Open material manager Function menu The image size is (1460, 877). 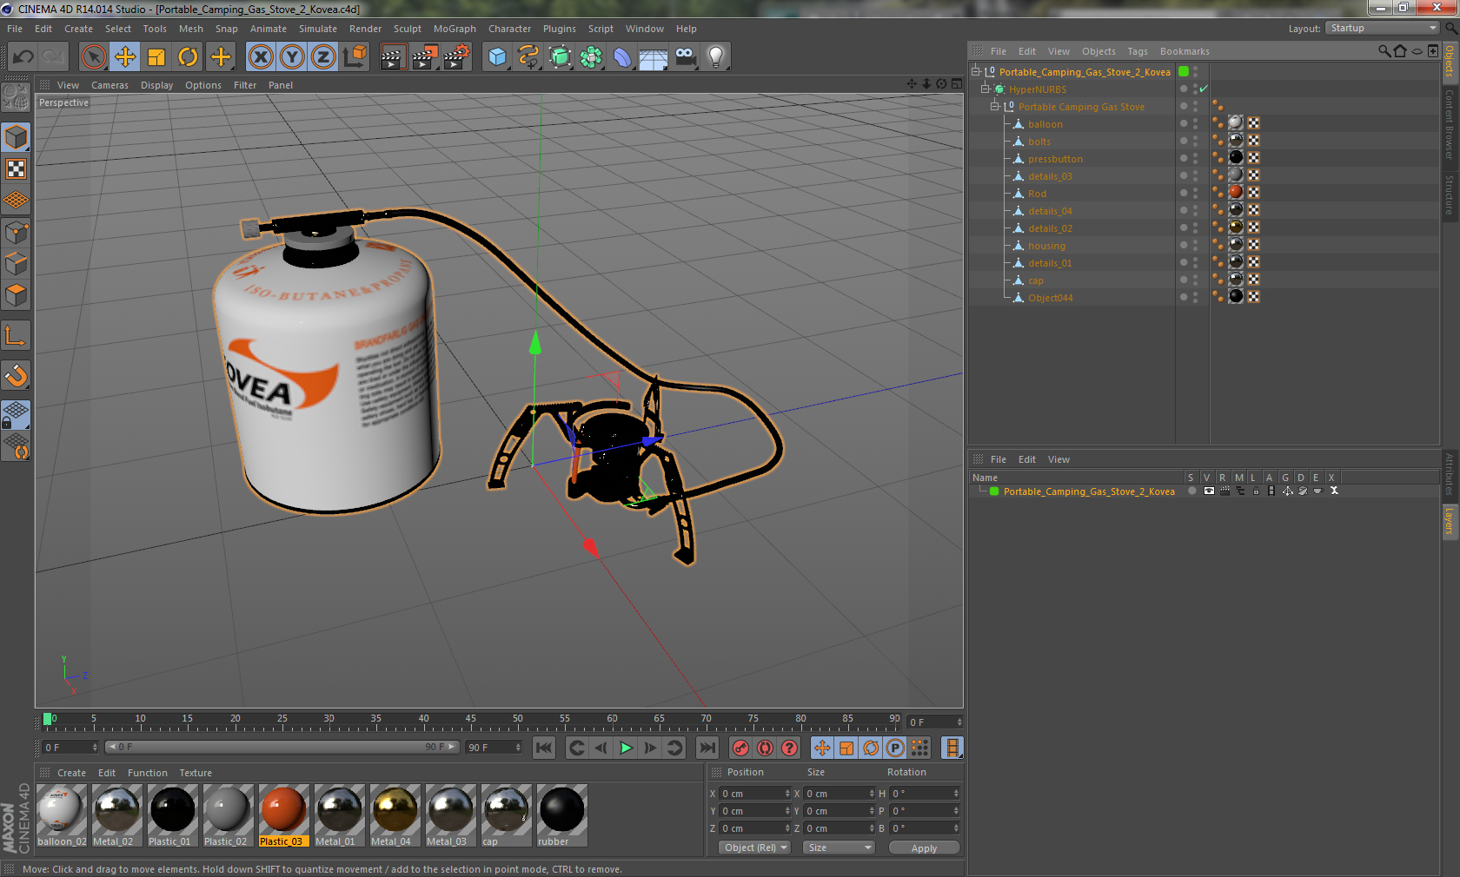pos(147,773)
